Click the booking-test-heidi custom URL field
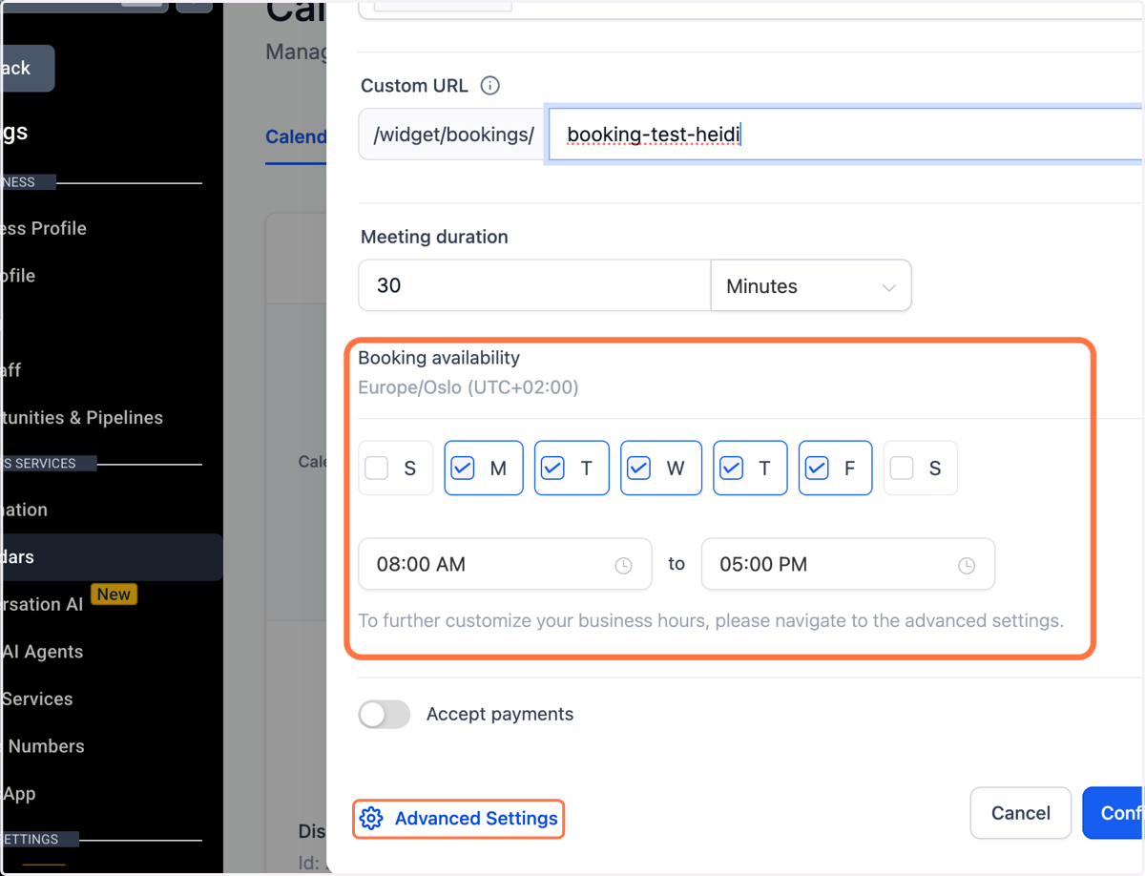The width and height of the screenshot is (1145, 876). pyautogui.click(x=844, y=135)
